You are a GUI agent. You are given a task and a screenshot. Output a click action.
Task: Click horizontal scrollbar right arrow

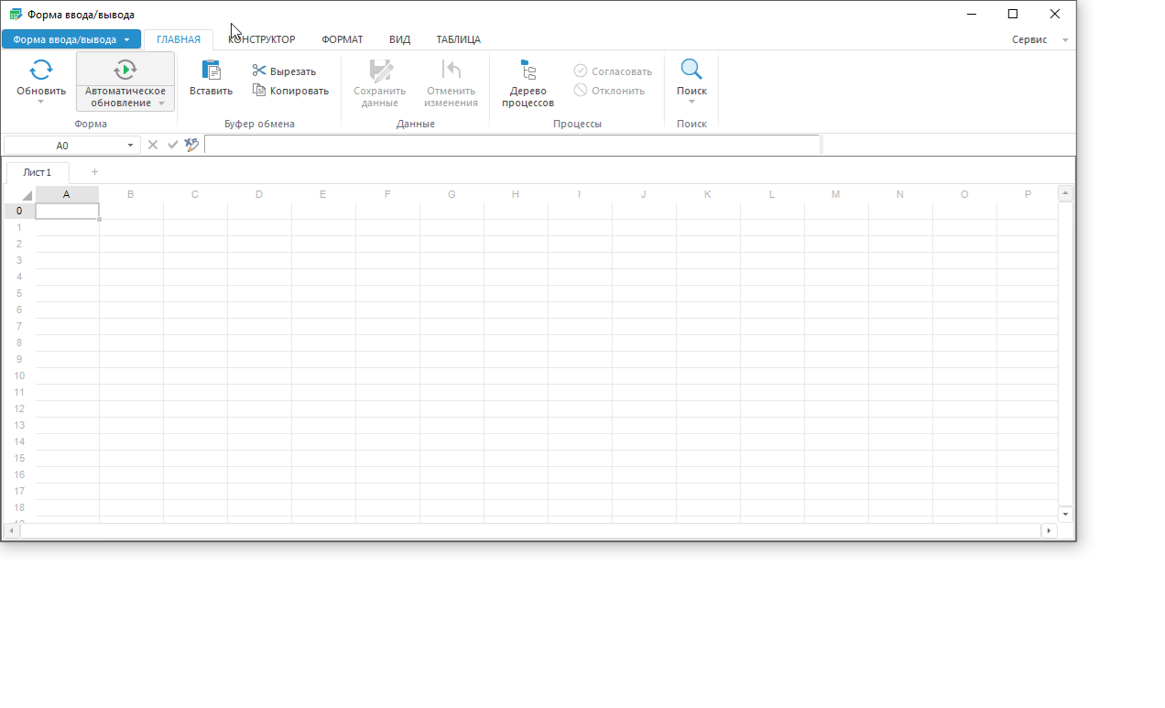[x=1049, y=530]
